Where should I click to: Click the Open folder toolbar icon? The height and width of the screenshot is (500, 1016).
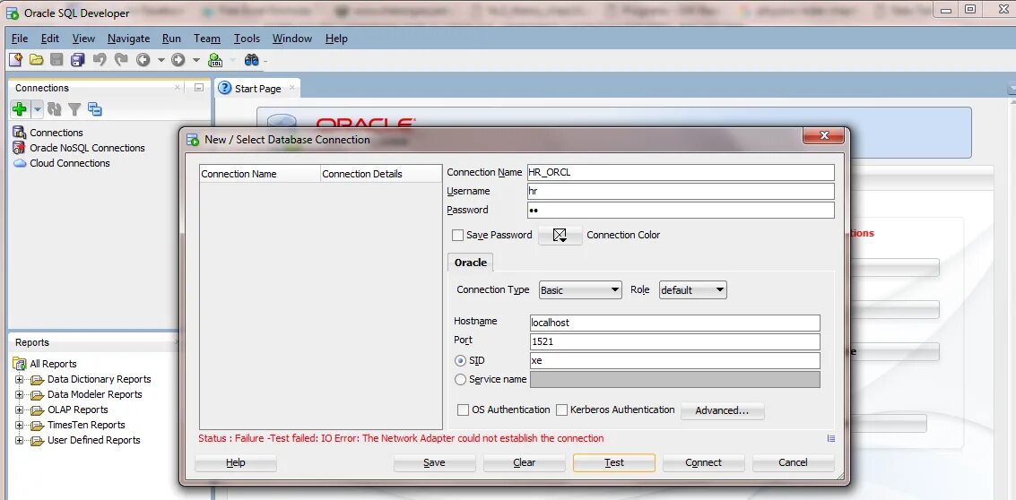36,59
